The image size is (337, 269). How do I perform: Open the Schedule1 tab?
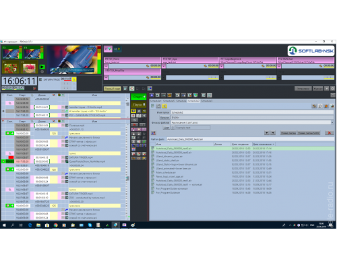point(156,101)
